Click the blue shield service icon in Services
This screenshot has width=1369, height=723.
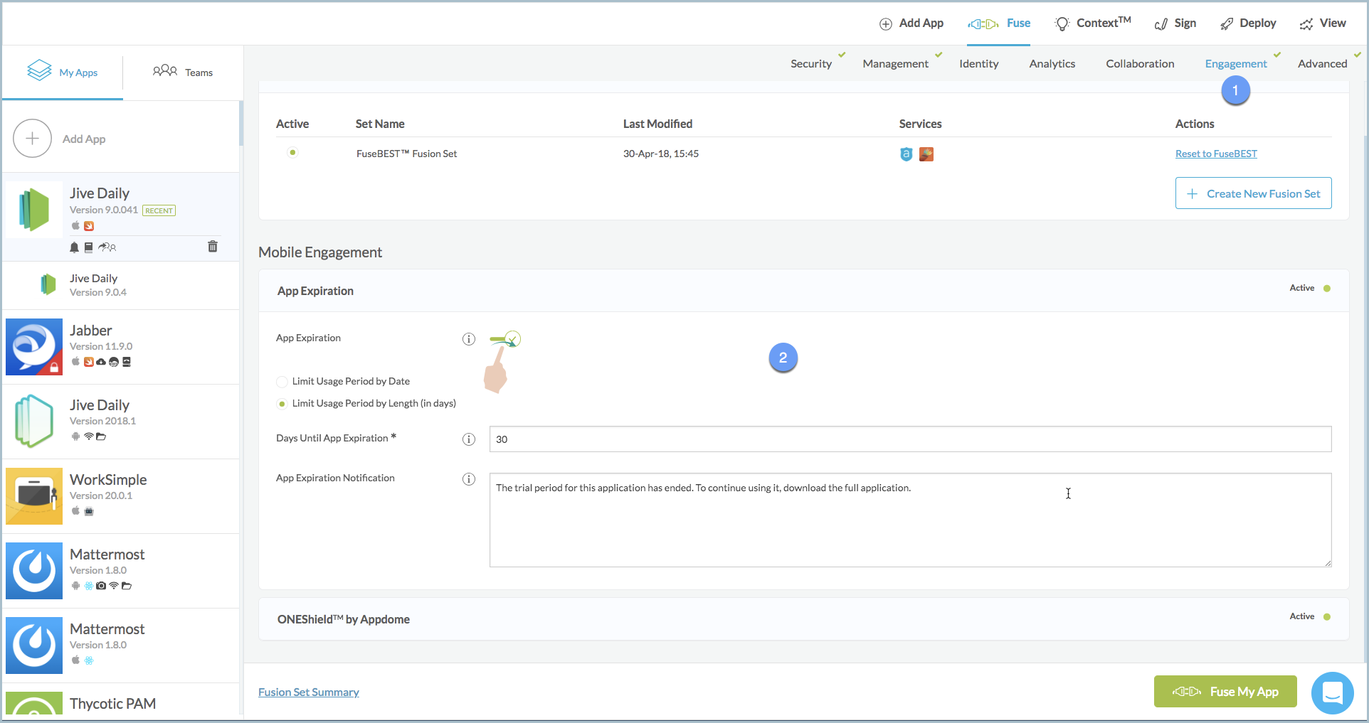(906, 154)
